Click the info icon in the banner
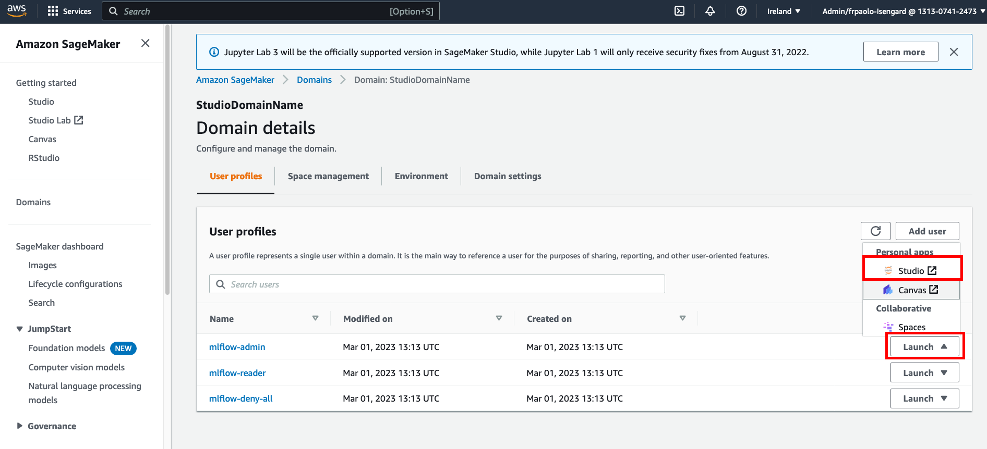 214,52
